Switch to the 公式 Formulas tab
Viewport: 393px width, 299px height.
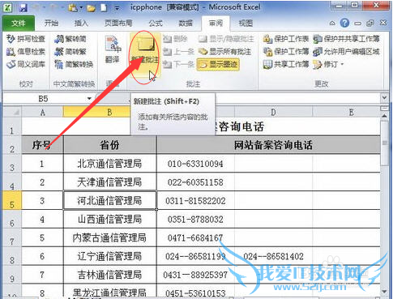pos(156,23)
